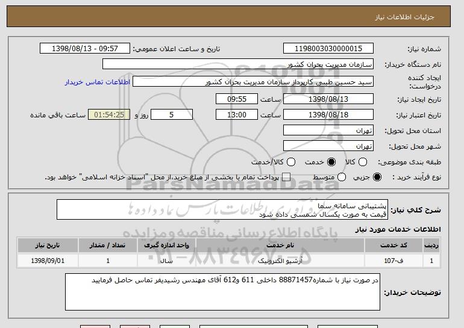Click the ردیف column header
Viewport: 464px width, 328px height.
click(x=431, y=246)
